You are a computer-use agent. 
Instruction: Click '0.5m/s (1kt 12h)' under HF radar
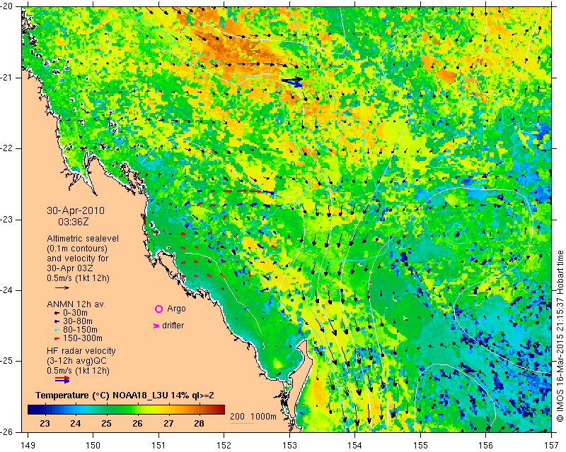78,371
